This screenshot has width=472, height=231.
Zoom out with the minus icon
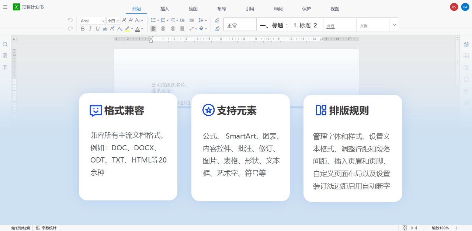(x=424, y=228)
